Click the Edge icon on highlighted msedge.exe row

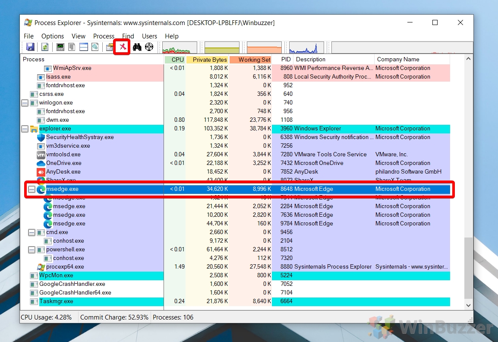click(x=41, y=189)
